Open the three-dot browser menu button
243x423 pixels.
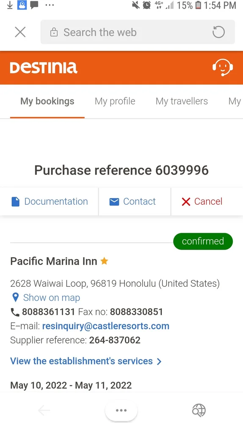tap(121, 410)
